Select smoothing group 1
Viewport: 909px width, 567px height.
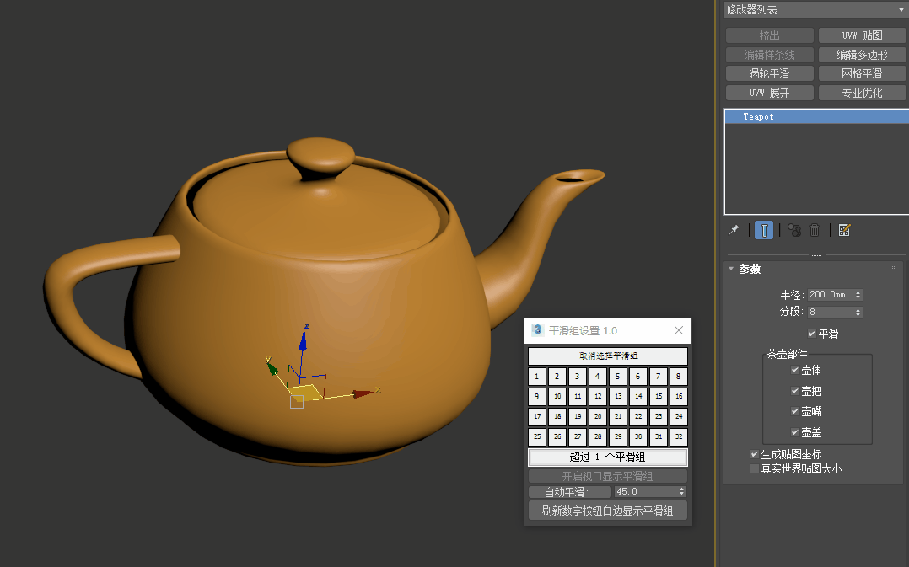(537, 377)
